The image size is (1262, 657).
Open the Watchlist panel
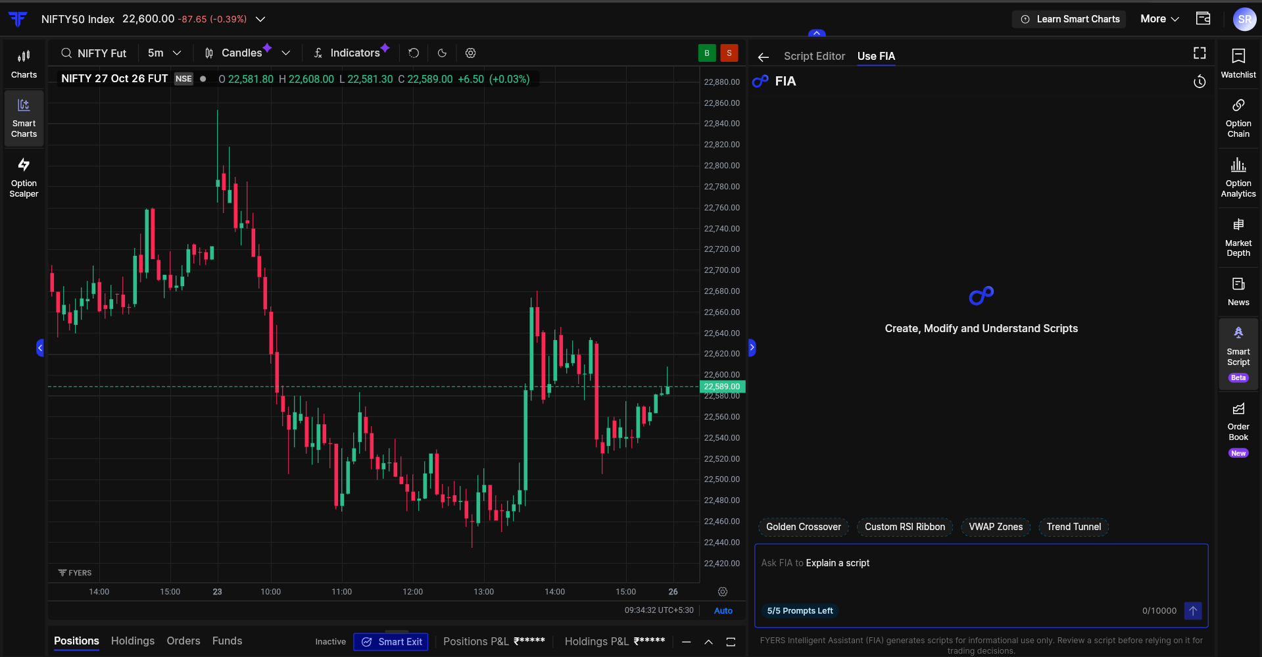[1238, 64]
